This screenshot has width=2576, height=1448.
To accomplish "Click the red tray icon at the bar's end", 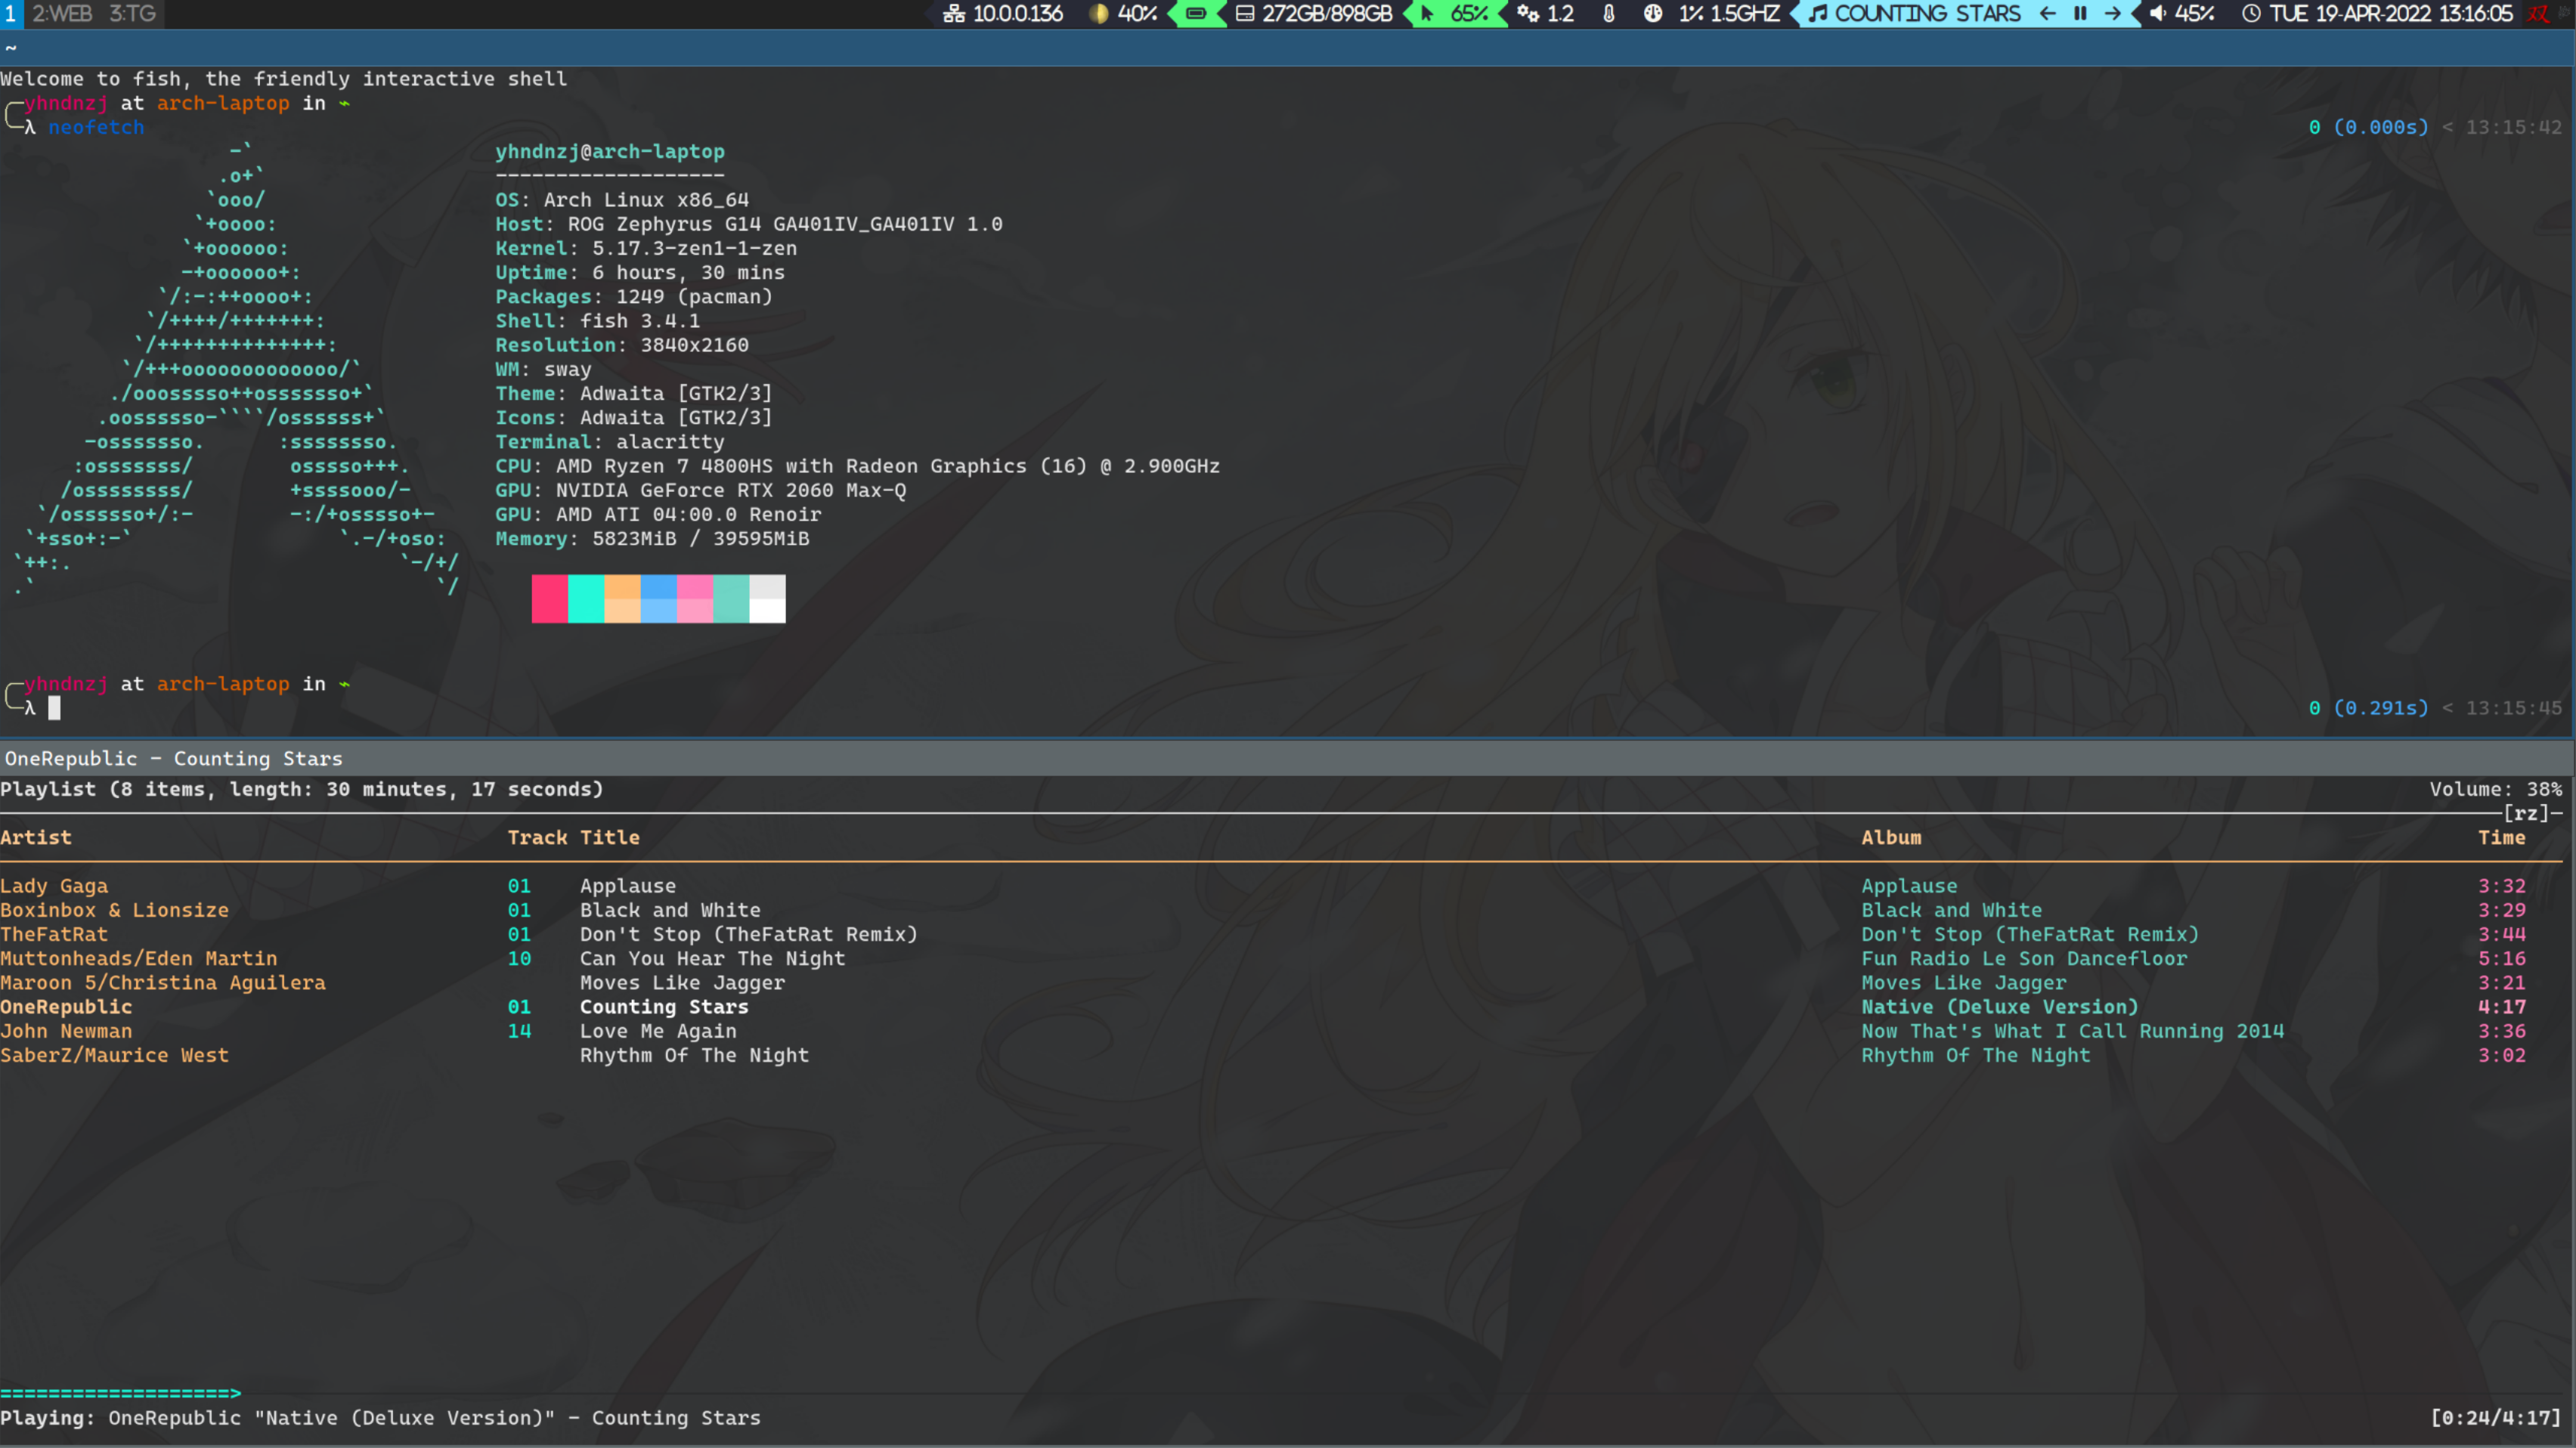I will tap(2538, 14).
